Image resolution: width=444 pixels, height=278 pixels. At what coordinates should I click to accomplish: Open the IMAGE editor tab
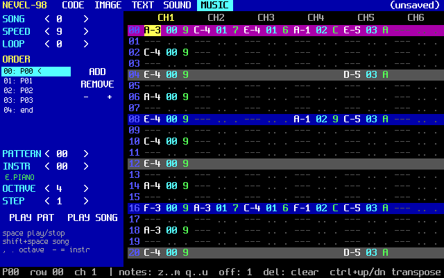(x=108, y=5)
